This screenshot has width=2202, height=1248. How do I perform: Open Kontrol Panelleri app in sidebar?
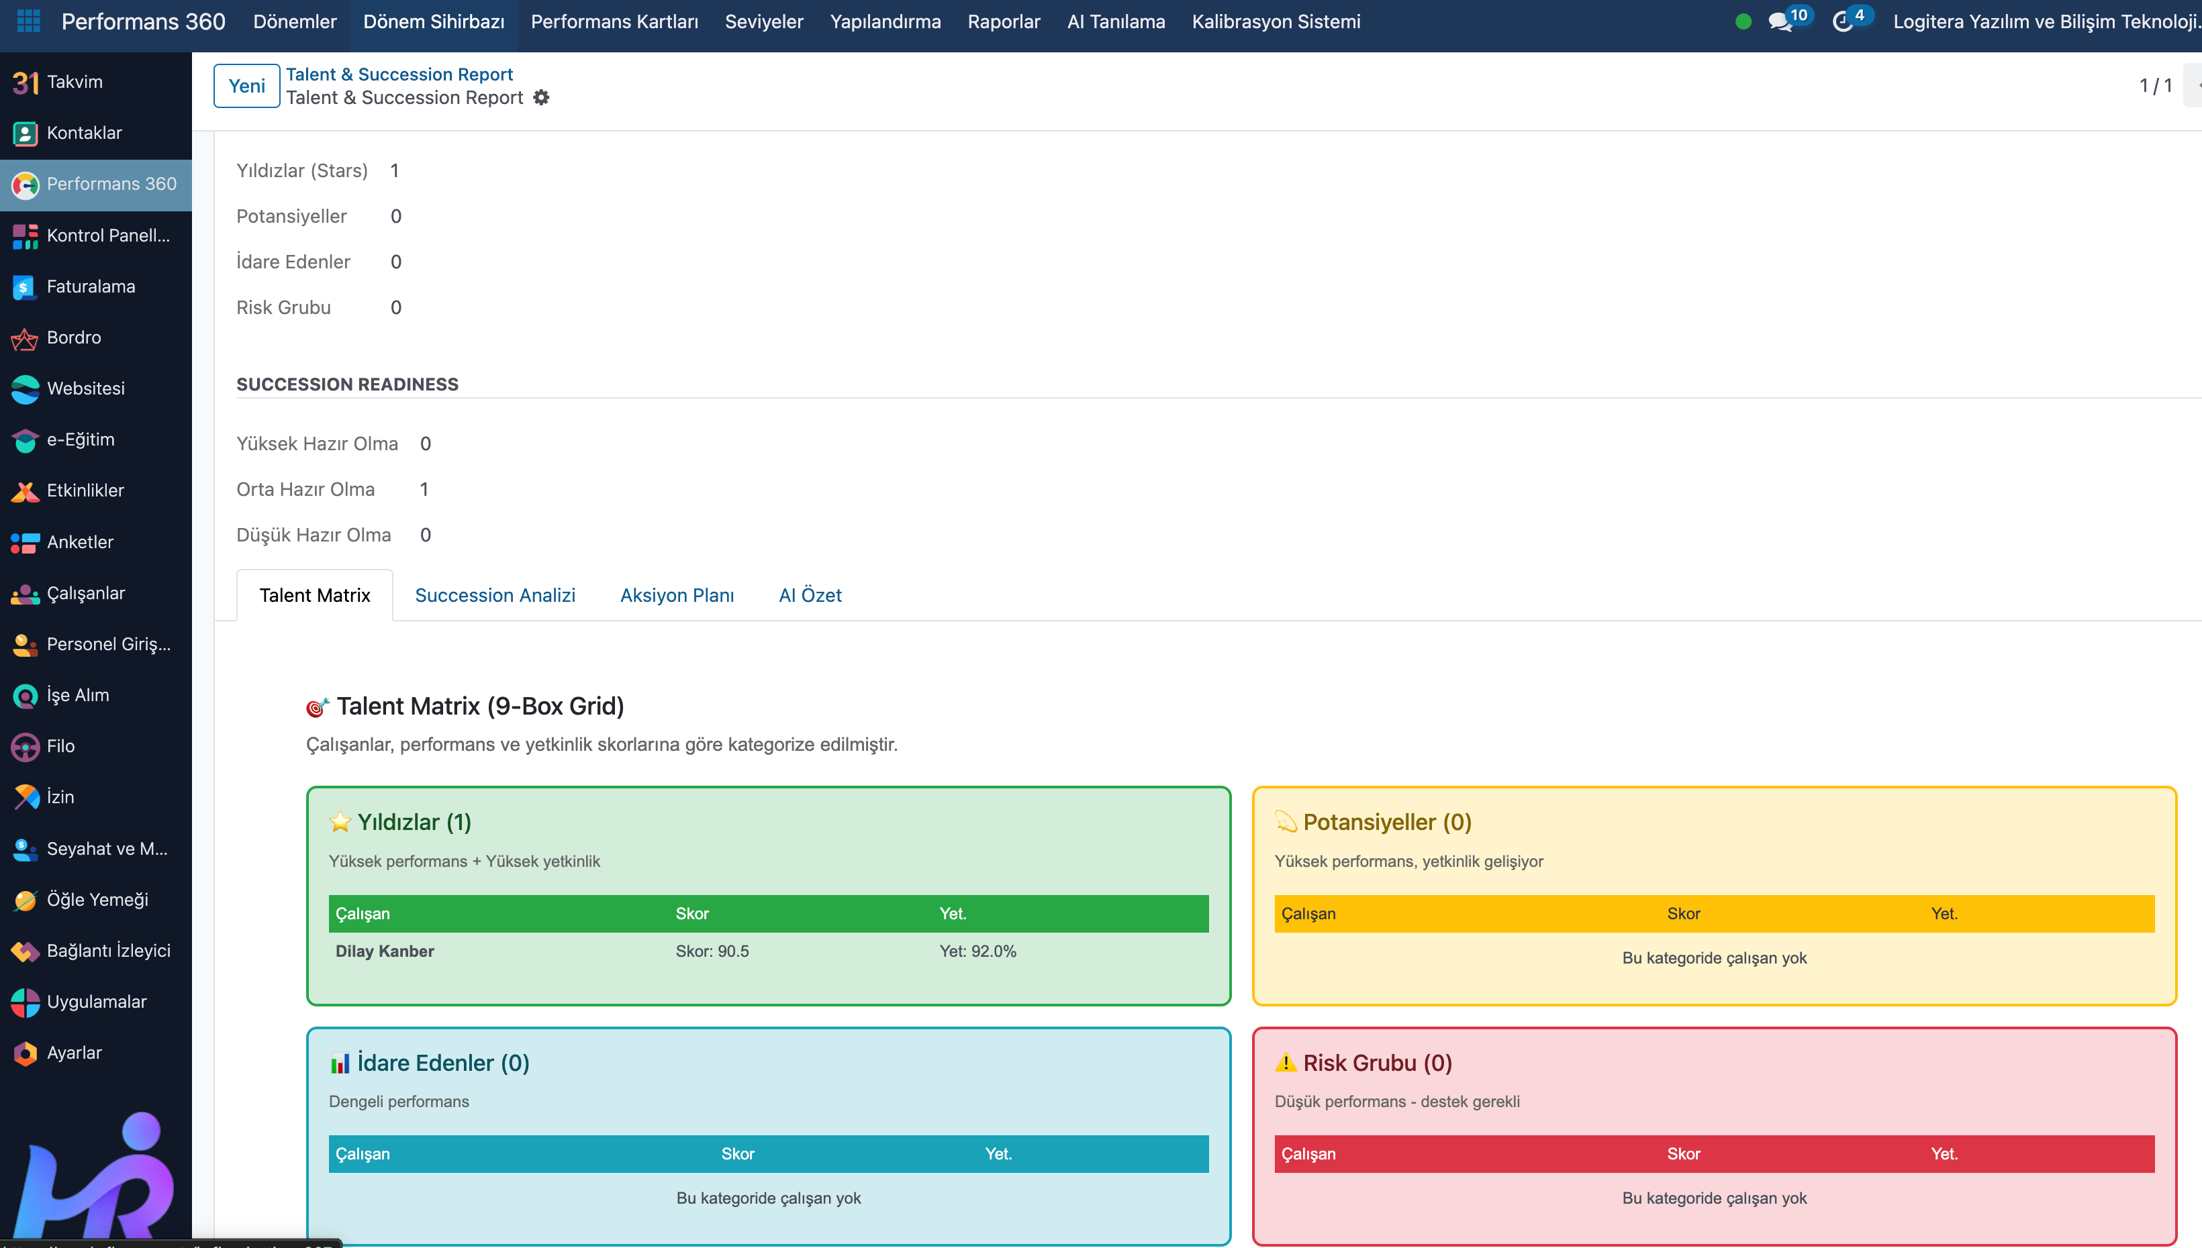[96, 236]
